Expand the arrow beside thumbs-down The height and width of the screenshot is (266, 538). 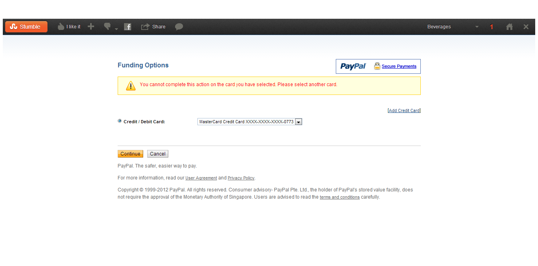coord(116,29)
